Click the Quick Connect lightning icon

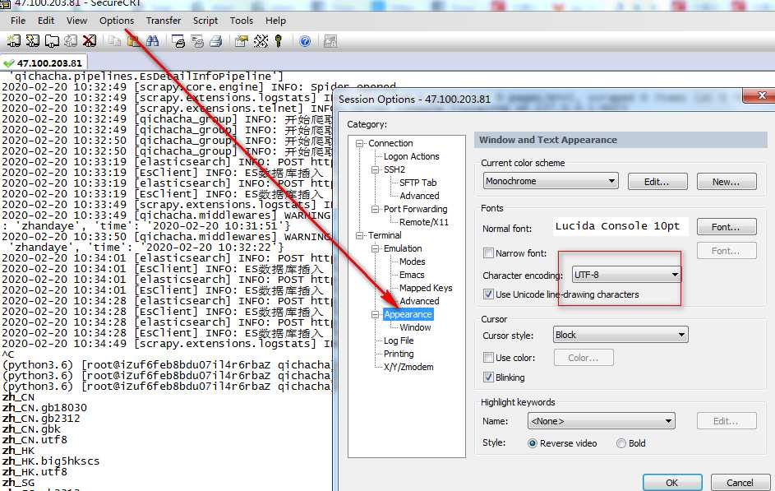click(33, 41)
